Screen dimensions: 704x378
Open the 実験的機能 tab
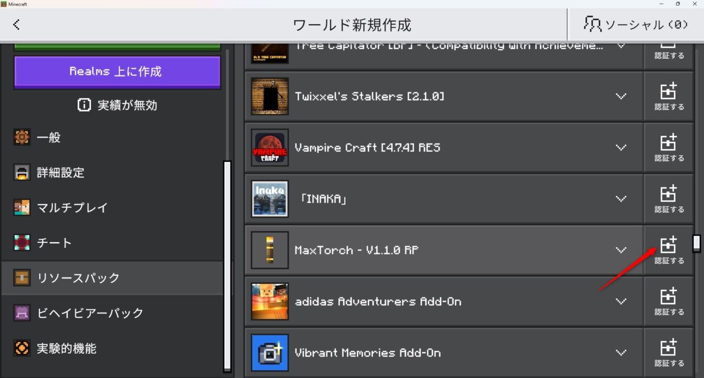(x=112, y=348)
